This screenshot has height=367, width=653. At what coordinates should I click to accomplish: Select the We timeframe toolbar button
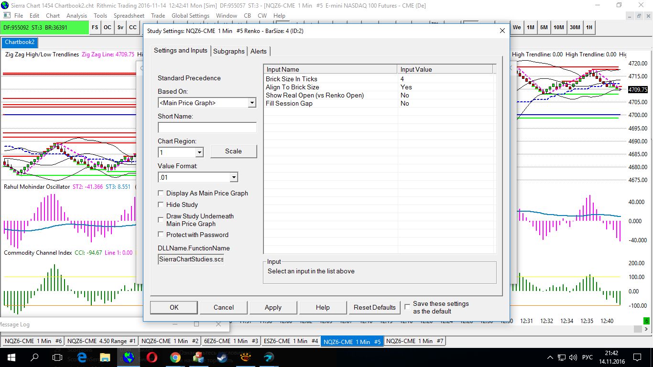coord(517,27)
